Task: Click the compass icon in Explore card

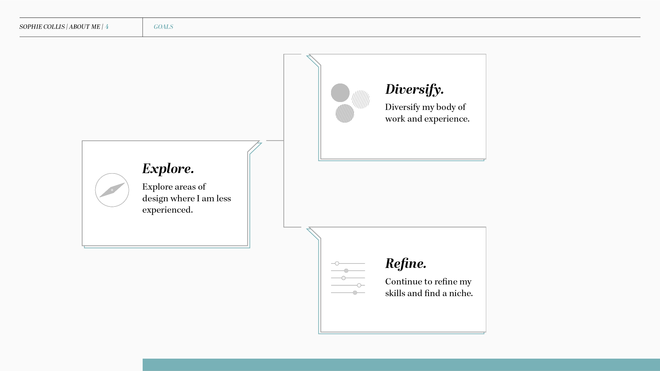Action: (x=112, y=190)
